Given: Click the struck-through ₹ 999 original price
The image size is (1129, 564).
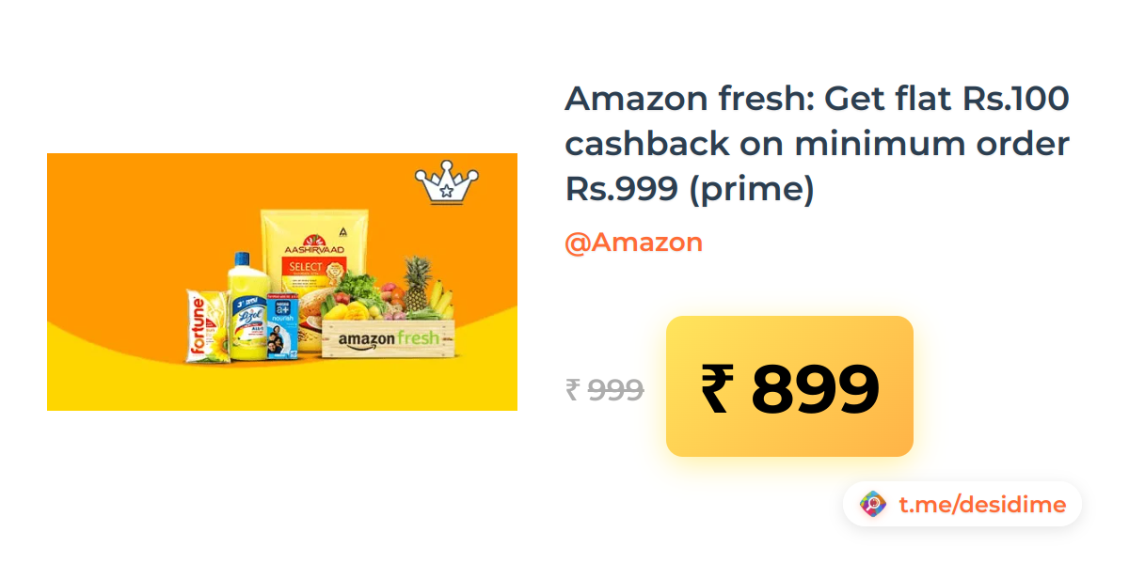Looking at the screenshot, I should (x=604, y=389).
